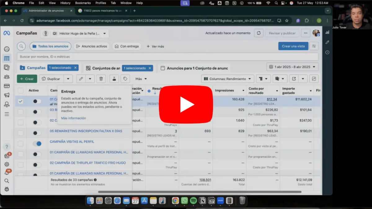Check 05 REMARKETING INSCRIPCION row checkbox
The width and height of the screenshot is (372, 209).
(20, 133)
